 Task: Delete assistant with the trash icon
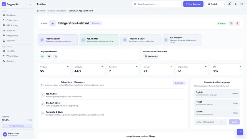coord(237,23)
